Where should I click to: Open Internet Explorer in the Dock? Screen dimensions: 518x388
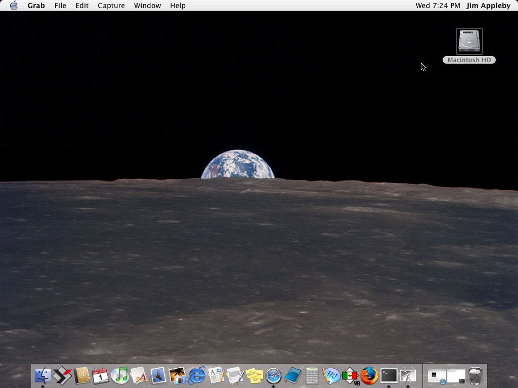197,375
